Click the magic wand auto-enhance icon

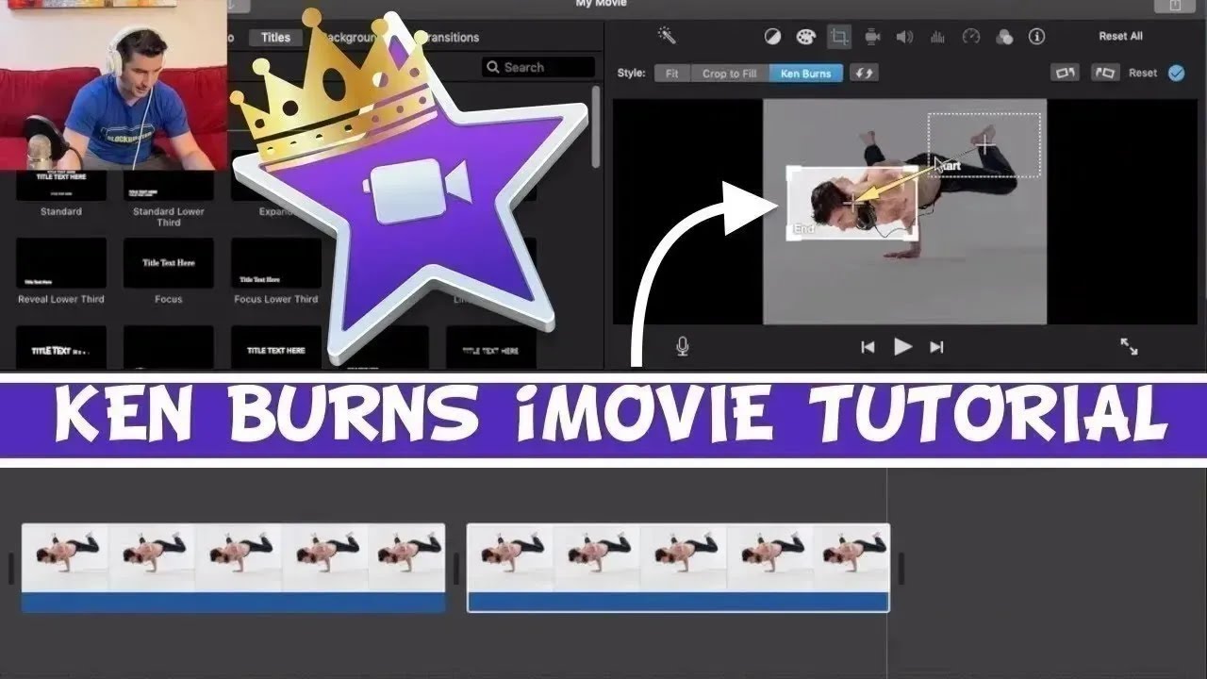pyautogui.click(x=668, y=36)
